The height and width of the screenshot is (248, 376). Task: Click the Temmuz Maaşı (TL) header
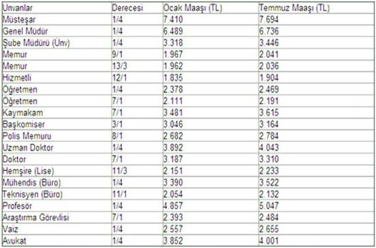coord(316,8)
